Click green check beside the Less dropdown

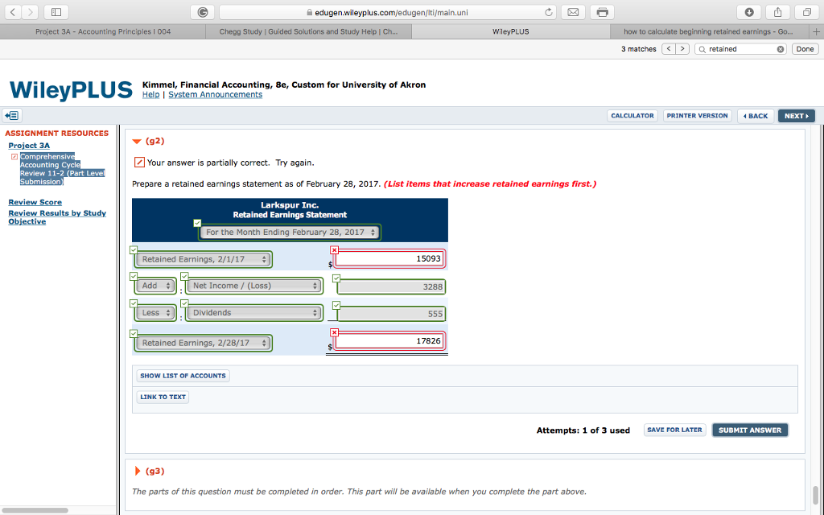point(134,303)
